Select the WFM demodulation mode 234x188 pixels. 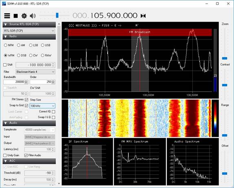click(9, 55)
